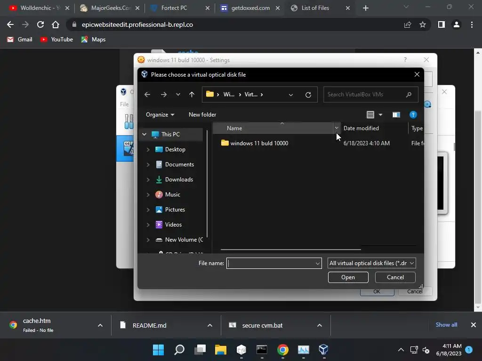
Task: Open the Organize menu
Action: pos(160,115)
